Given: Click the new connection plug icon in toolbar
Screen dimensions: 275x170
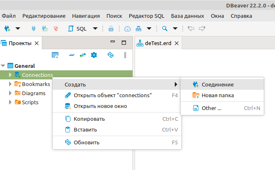Looking at the screenshot, I should tap(7, 29).
